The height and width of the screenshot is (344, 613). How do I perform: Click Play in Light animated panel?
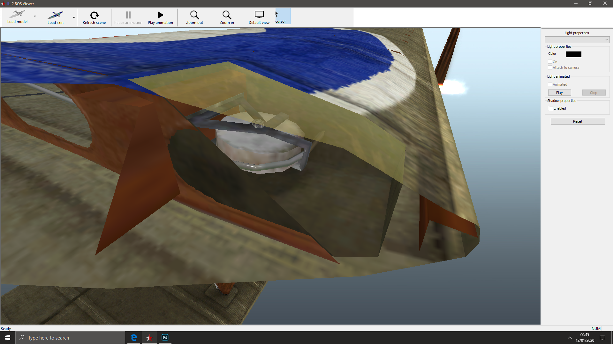(x=559, y=93)
